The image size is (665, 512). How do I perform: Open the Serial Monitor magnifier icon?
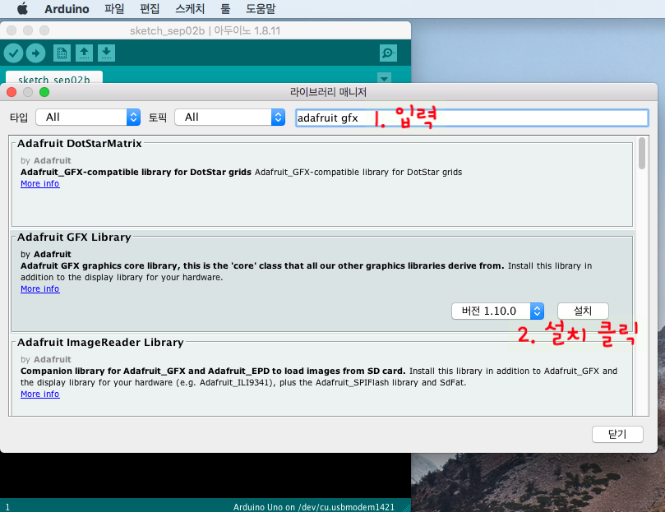(x=388, y=53)
